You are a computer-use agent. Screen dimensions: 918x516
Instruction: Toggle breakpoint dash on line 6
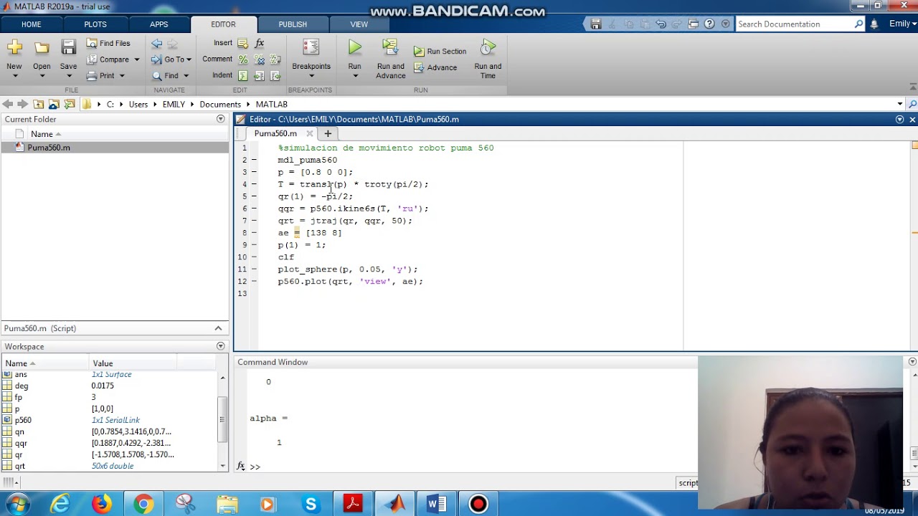pos(253,209)
